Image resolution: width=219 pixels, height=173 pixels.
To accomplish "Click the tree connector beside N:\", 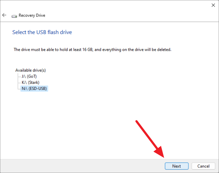I will point(19,89).
